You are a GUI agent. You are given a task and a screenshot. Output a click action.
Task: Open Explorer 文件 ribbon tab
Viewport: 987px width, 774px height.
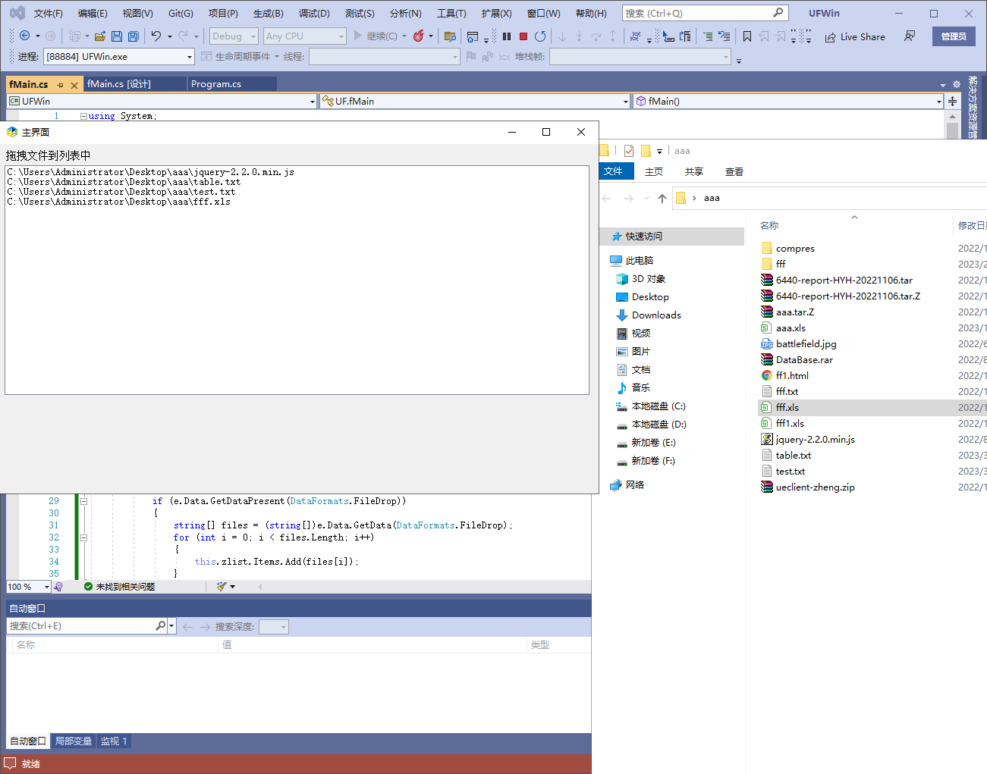pyautogui.click(x=616, y=171)
